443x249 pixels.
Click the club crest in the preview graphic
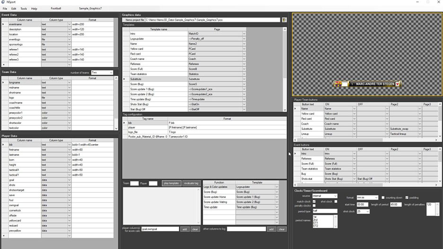[x=338, y=84]
